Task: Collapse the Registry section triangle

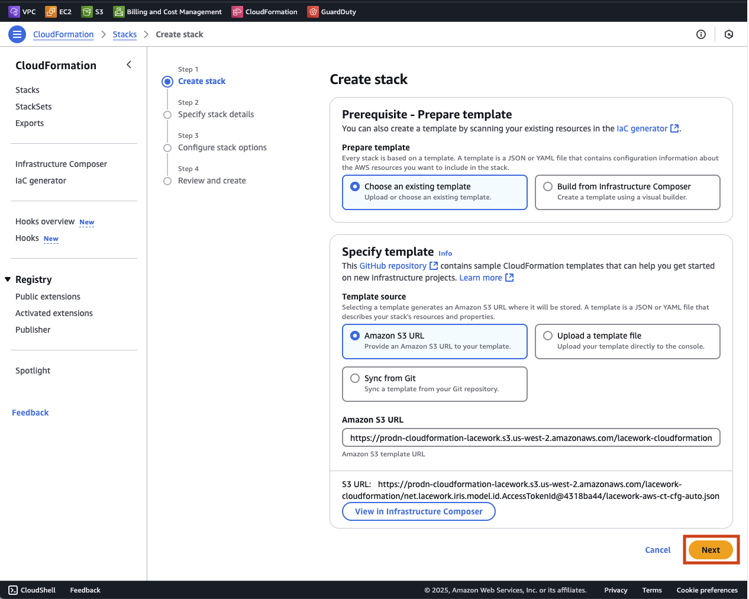Action: [8, 279]
